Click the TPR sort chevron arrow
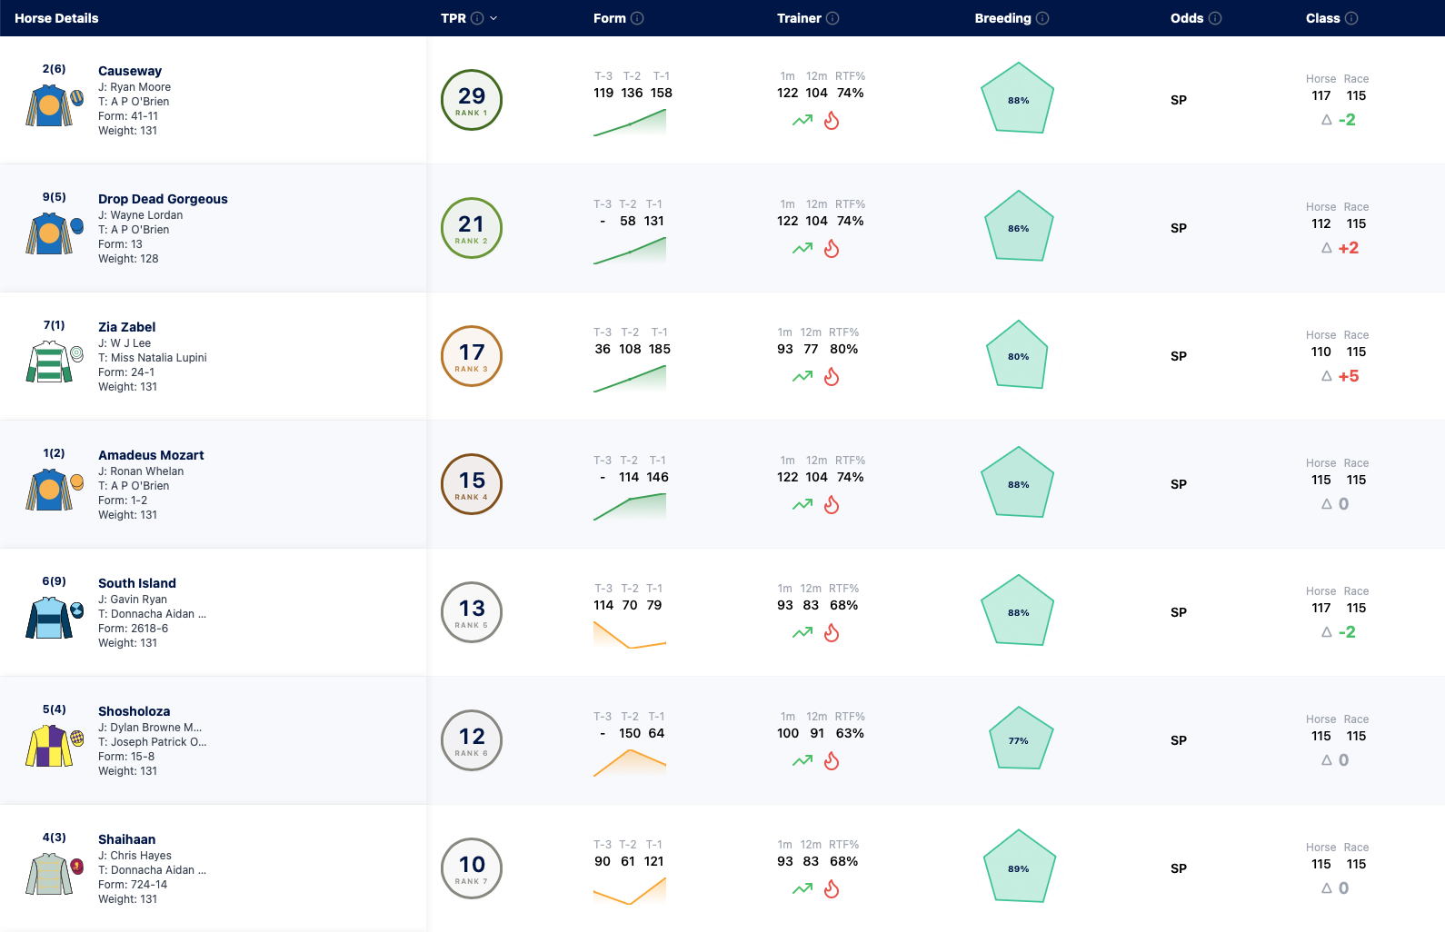The image size is (1445, 932). coord(493,18)
